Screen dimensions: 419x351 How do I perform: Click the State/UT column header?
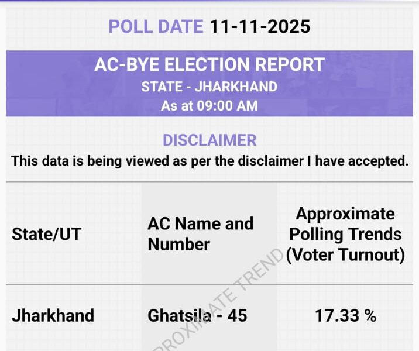(x=46, y=234)
